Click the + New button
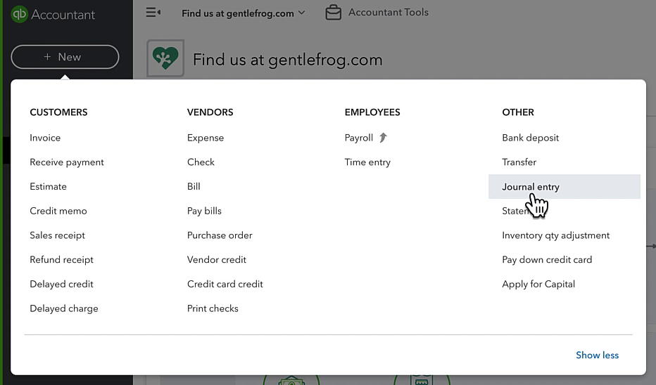 coord(65,57)
